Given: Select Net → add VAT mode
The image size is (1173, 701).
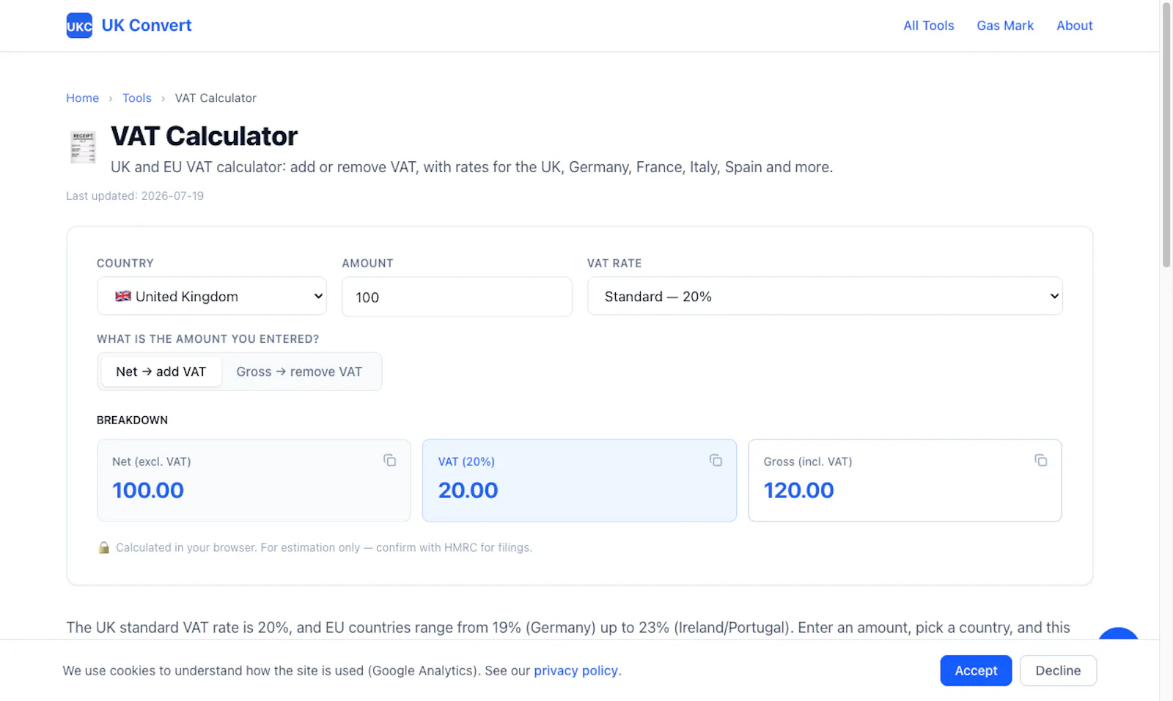Looking at the screenshot, I should pos(161,371).
